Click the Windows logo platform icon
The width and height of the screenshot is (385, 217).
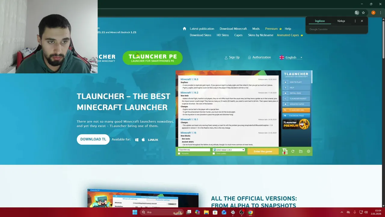(x=137, y=140)
